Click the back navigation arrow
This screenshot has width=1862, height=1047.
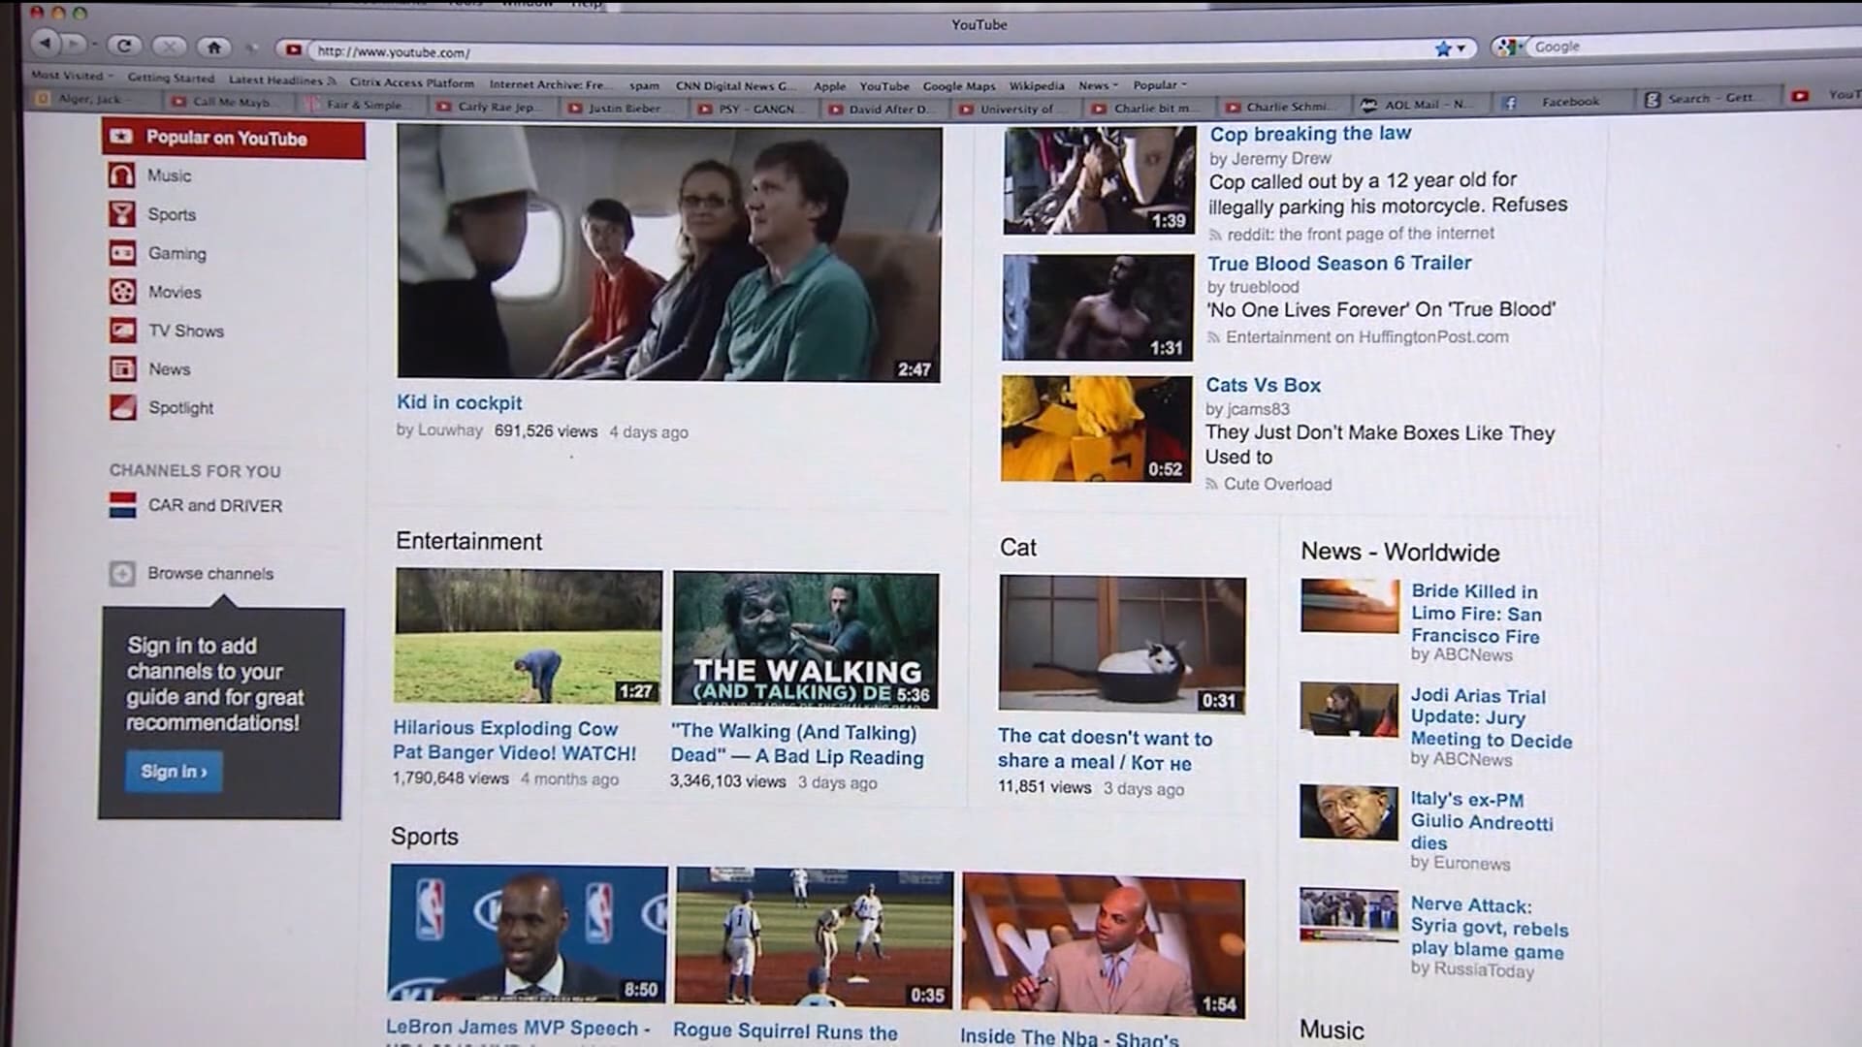45,43
